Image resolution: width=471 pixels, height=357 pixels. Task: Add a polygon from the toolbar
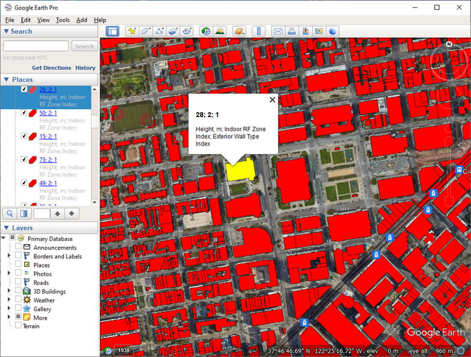146,31
